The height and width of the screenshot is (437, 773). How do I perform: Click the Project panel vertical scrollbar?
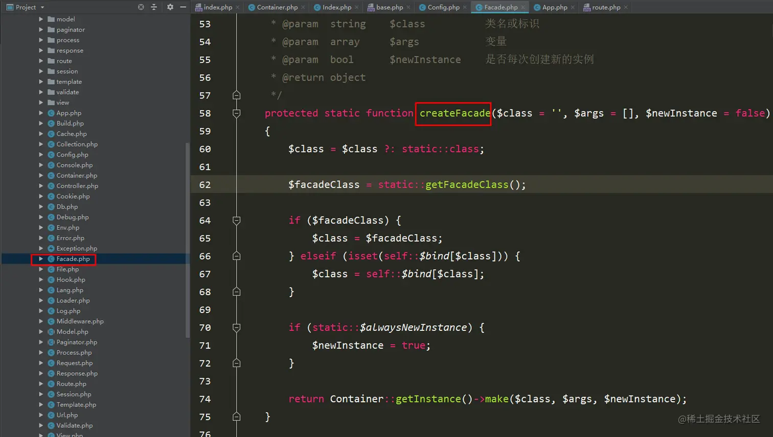(x=188, y=240)
